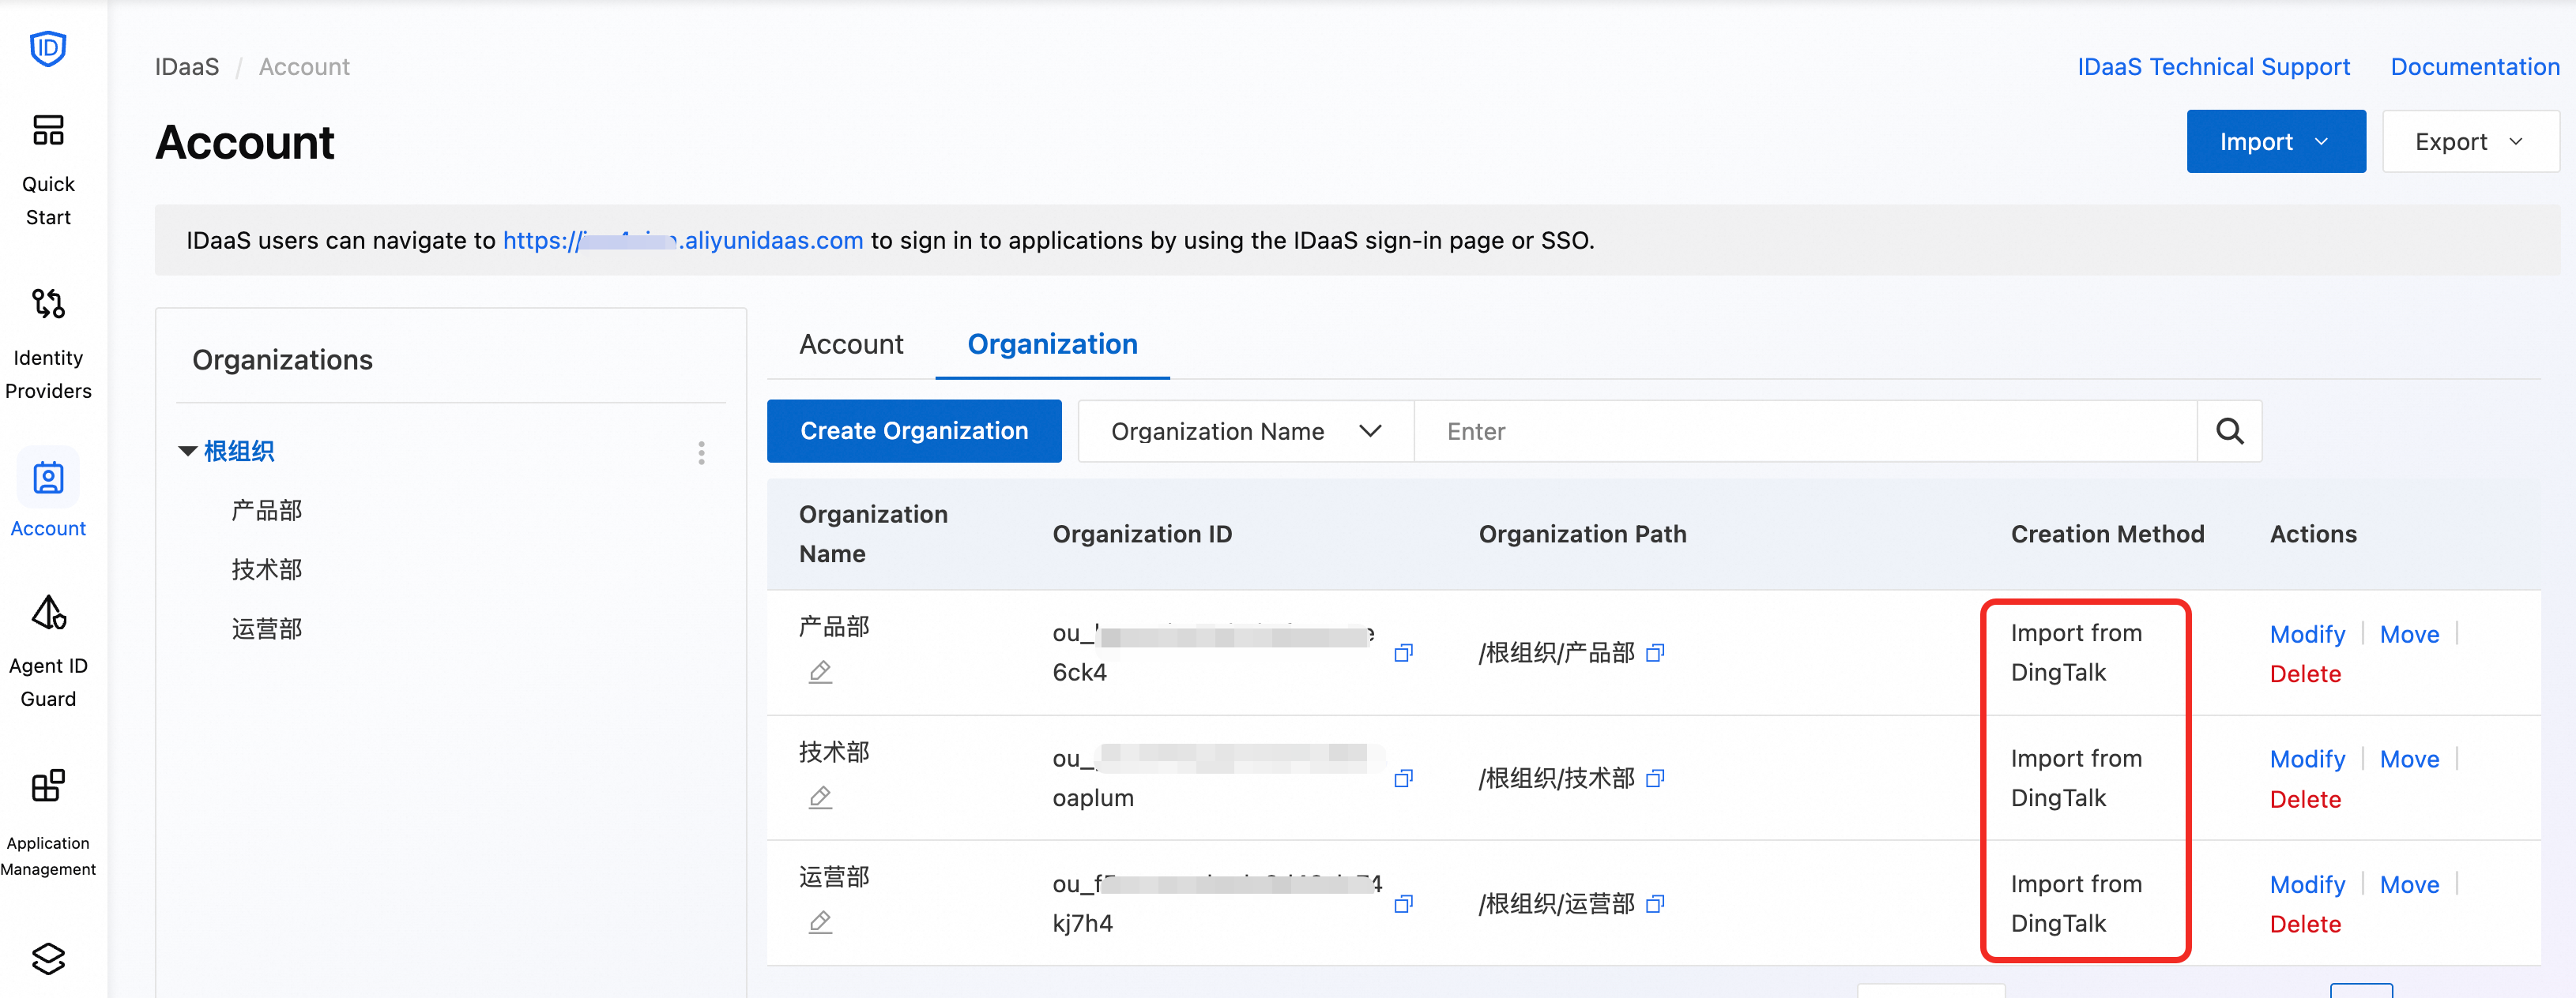Click Delete for 运营部
This screenshot has height=998, width=2576.
(x=2305, y=924)
